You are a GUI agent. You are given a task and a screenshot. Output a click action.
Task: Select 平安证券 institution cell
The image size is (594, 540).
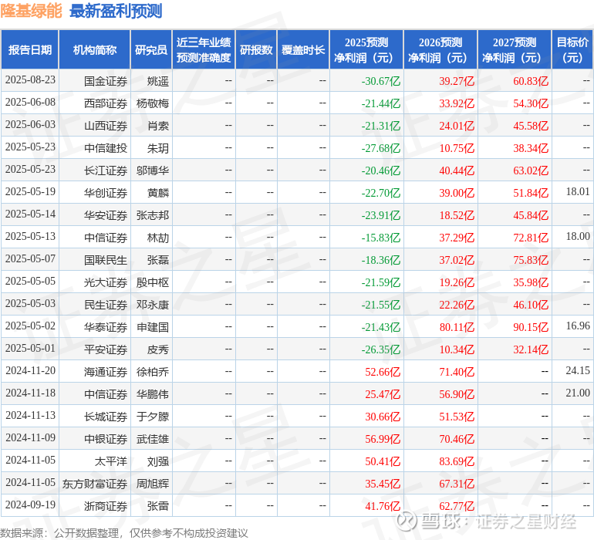(x=106, y=349)
